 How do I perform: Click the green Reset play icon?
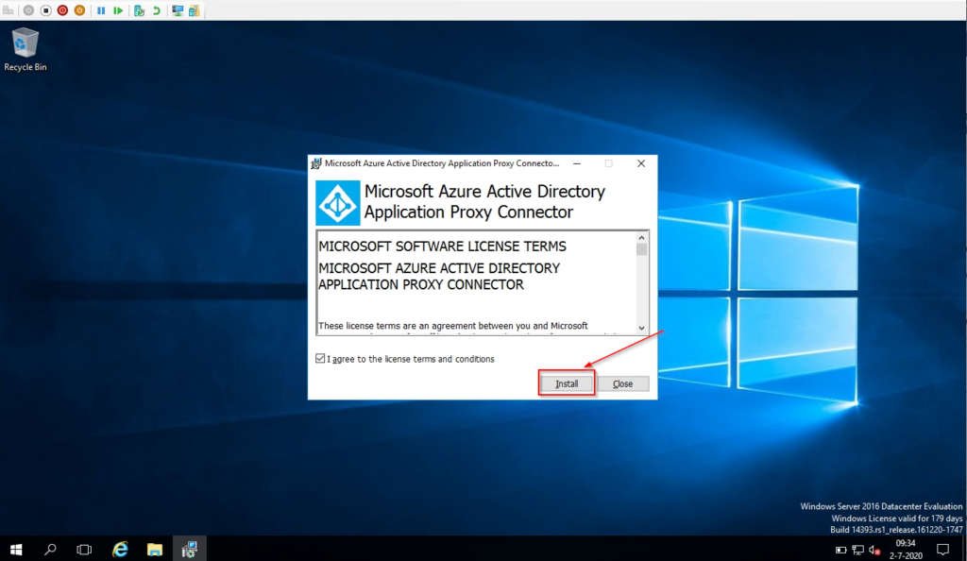[x=118, y=10]
